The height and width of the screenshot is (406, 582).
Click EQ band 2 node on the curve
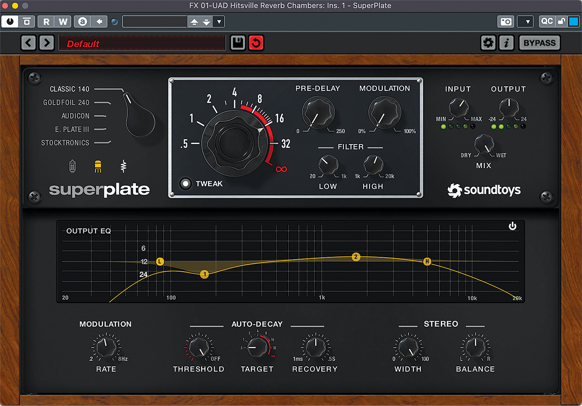[356, 257]
